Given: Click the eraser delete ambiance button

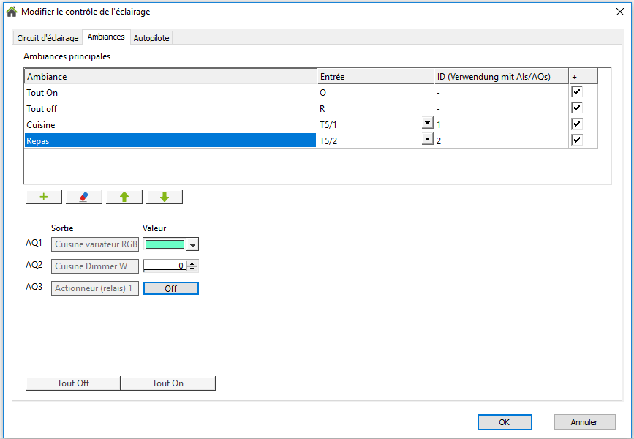Looking at the screenshot, I should coord(83,197).
